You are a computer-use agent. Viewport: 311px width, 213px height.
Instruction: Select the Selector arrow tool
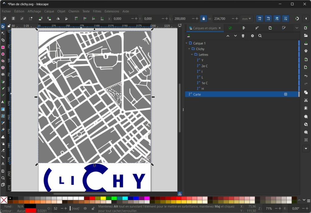pos(3,27)
